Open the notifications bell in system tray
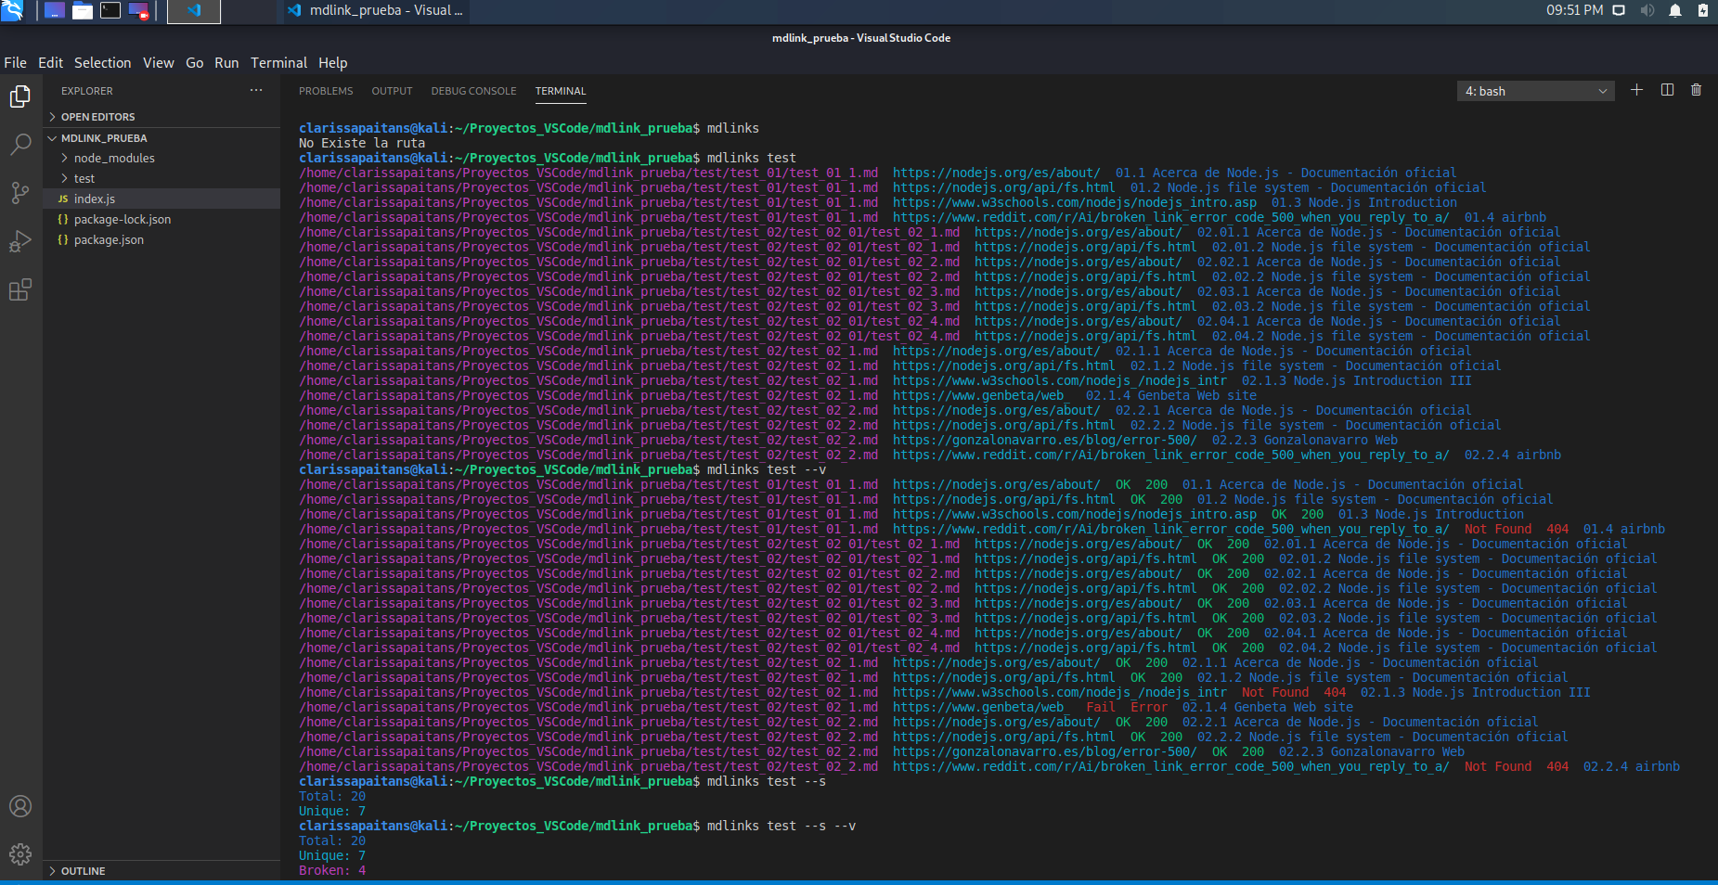Screen dimensions: 1718x885 click(1675, 10)
